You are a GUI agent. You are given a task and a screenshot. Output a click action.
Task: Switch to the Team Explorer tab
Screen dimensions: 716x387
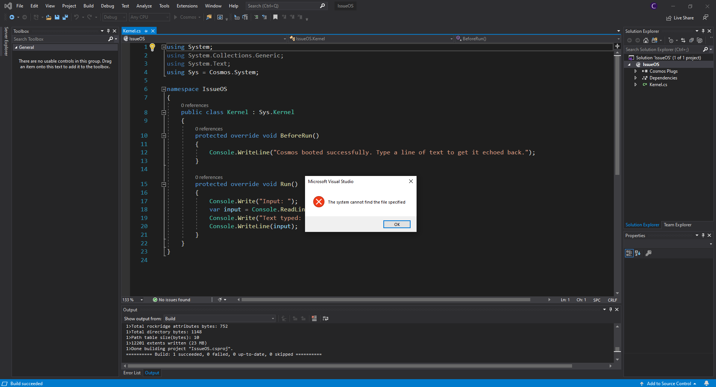[x=678, y=225]
